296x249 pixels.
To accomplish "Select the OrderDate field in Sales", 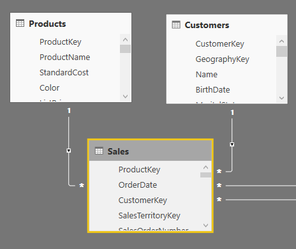I will [138, 185].
